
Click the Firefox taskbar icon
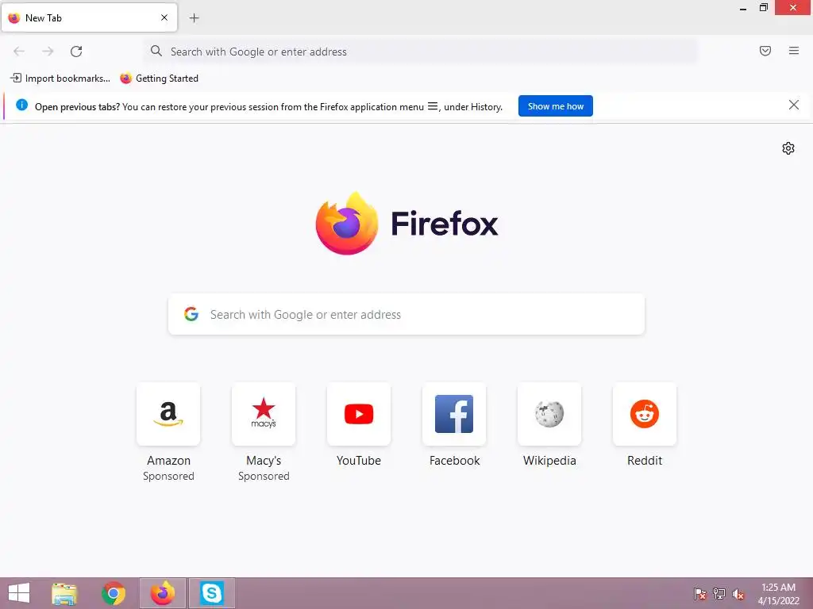tap(163, 593)
